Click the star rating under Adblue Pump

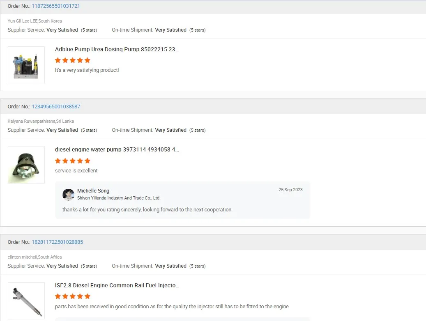pyautogui.click(x=73, y=60)
